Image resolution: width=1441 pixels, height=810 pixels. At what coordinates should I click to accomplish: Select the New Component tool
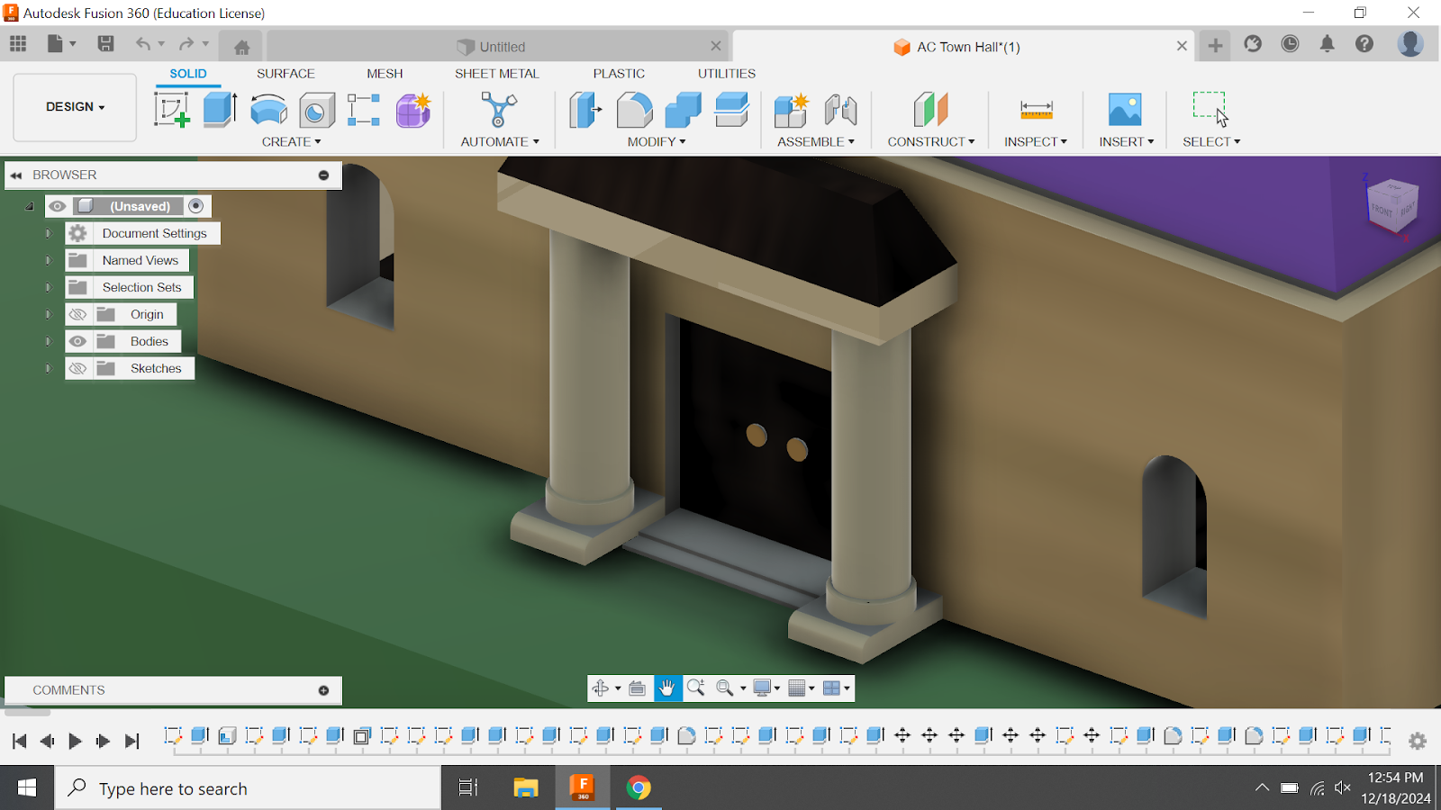(792, 110)
